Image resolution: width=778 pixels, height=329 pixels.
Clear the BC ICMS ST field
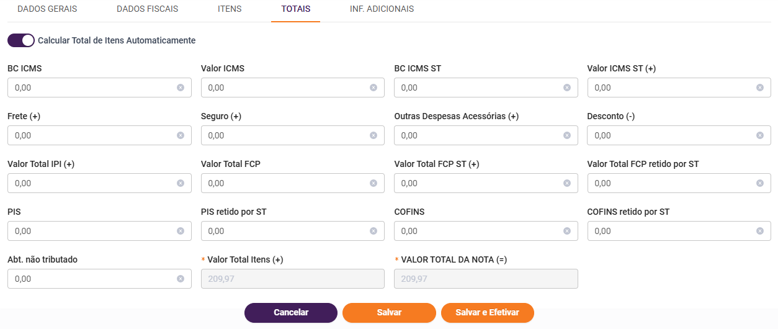click(x=567, y=88)
